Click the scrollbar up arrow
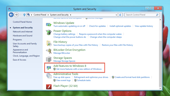The height and width of the screenshot is (96, 170). 160,20
